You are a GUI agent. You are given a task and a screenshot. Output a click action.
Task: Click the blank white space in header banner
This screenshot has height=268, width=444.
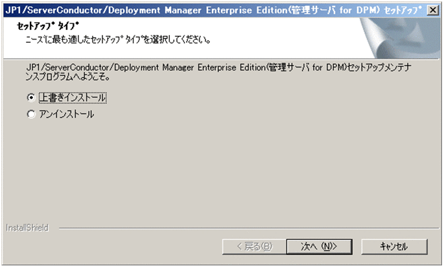tap(292, 32)
